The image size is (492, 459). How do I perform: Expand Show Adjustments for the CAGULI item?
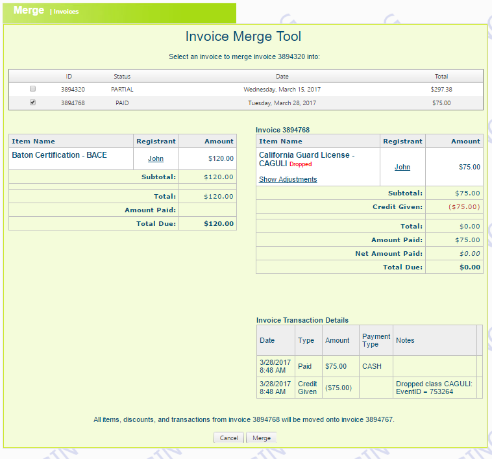pos(288,179)
